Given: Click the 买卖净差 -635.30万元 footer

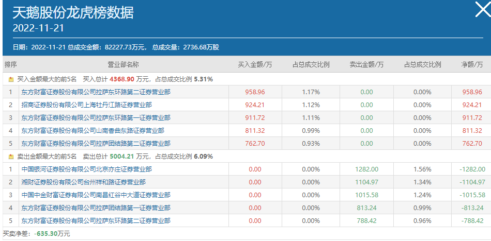Looking at the screenshot, I should click(37, 233).
